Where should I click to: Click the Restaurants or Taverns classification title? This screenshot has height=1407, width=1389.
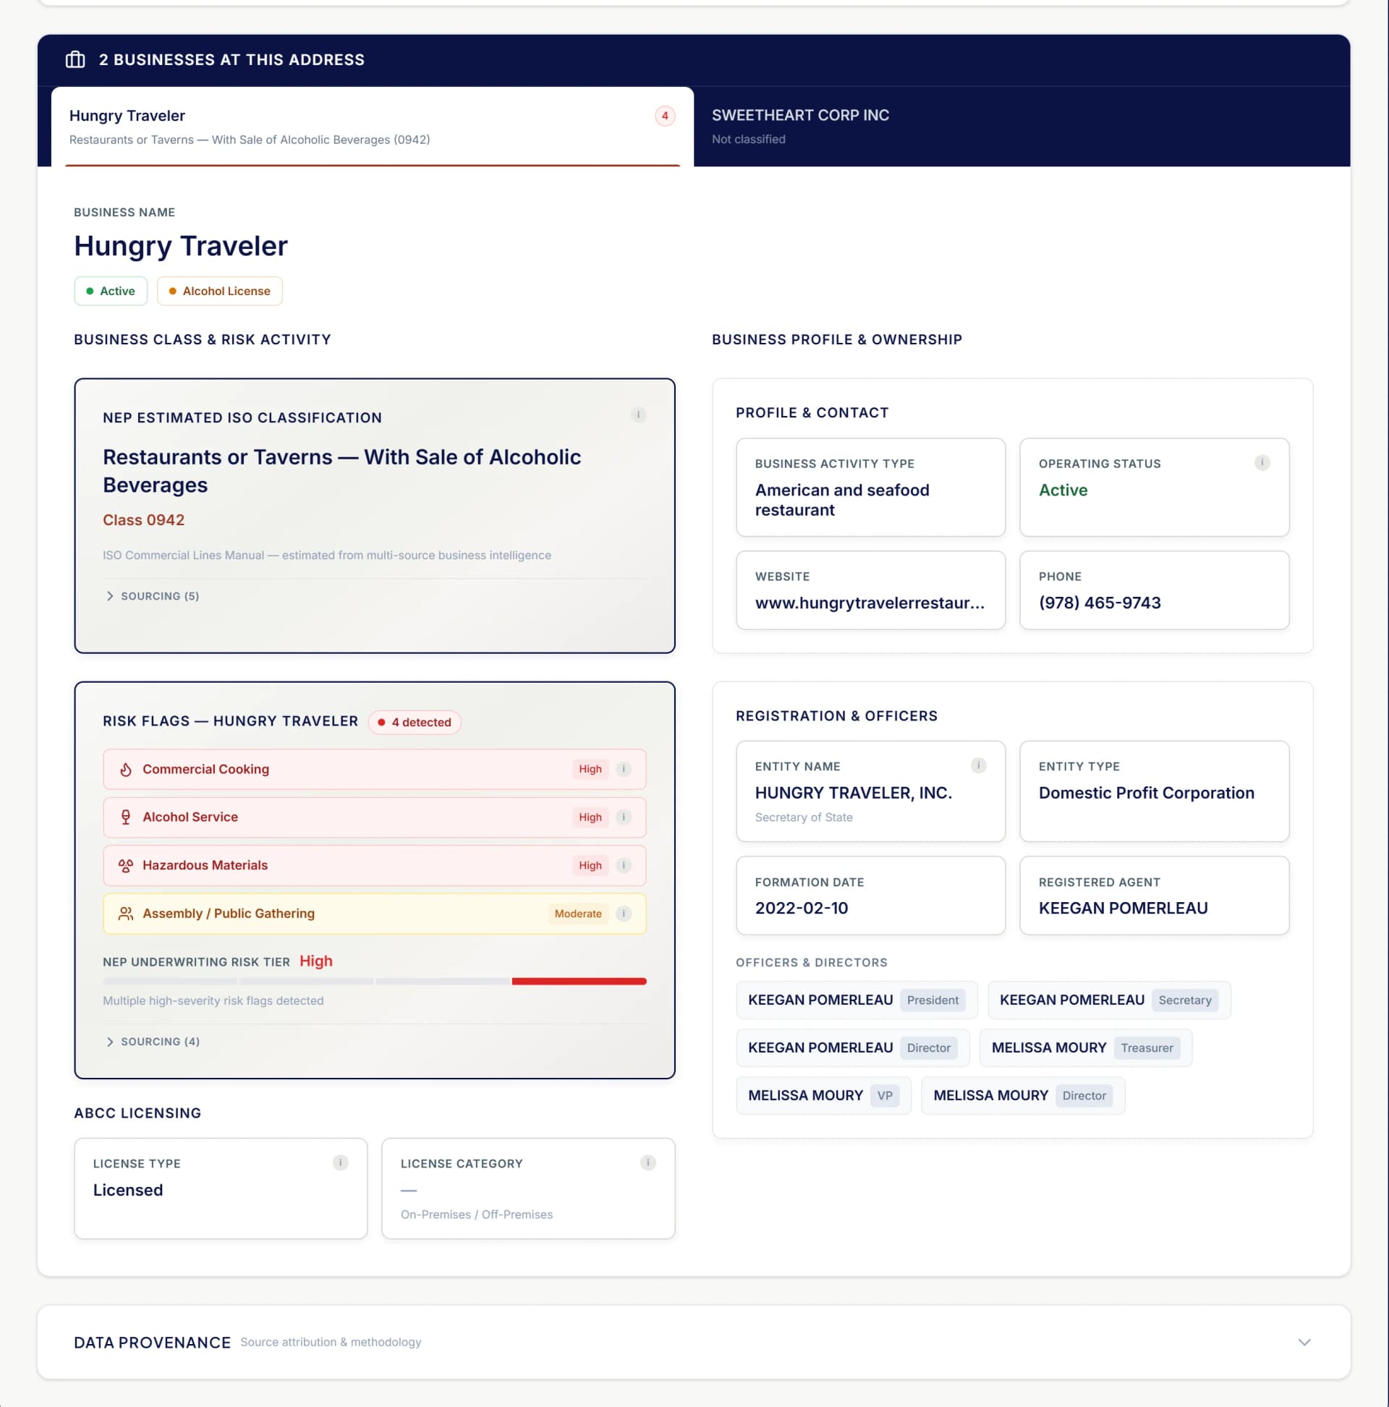click(341, 471)
